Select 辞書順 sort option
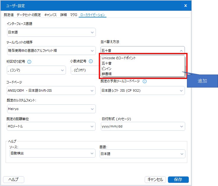The image size is (218, 186). tap(107, 74)
